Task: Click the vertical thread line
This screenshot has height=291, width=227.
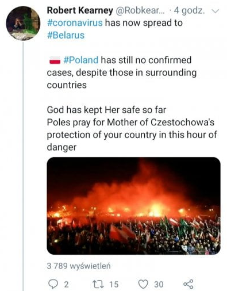Action: (24, 166)
